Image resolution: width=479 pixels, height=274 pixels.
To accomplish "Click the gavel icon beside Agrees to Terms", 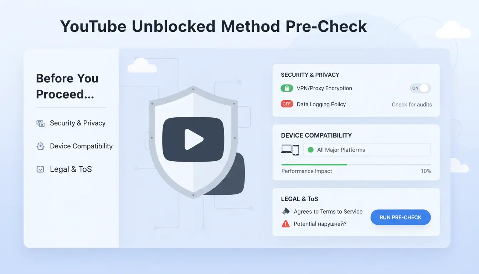I will (x=286, y=211).
